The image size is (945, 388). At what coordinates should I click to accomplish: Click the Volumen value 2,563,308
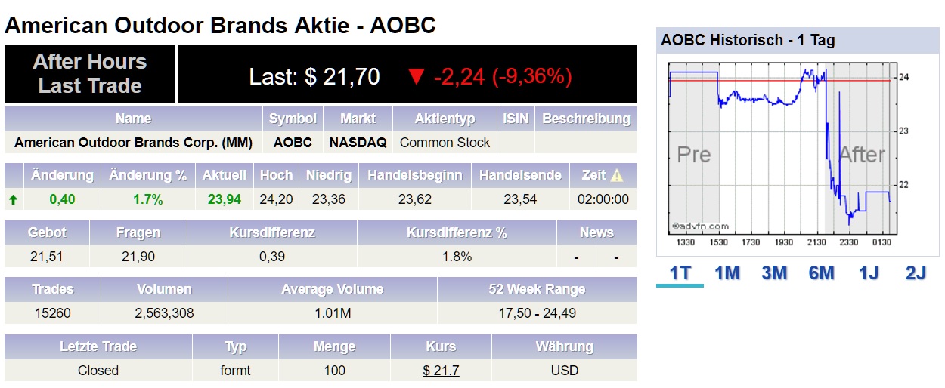[164, 313]
